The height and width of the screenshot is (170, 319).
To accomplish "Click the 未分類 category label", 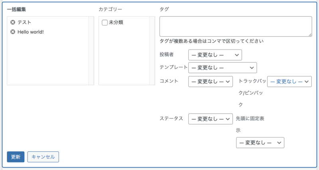I will pos(116,22).
